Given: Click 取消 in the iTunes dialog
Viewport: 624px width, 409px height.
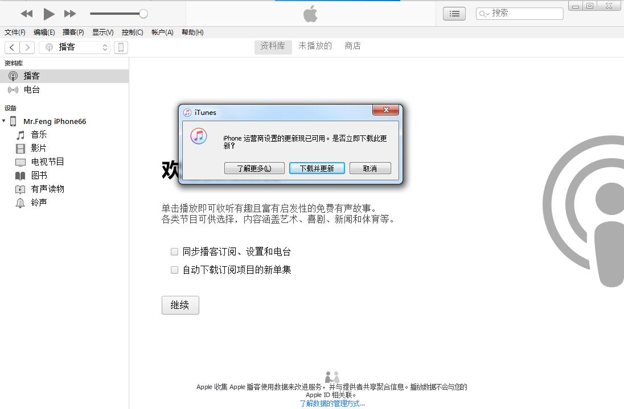Looking at the screenshot, I should tap(370, 168).
